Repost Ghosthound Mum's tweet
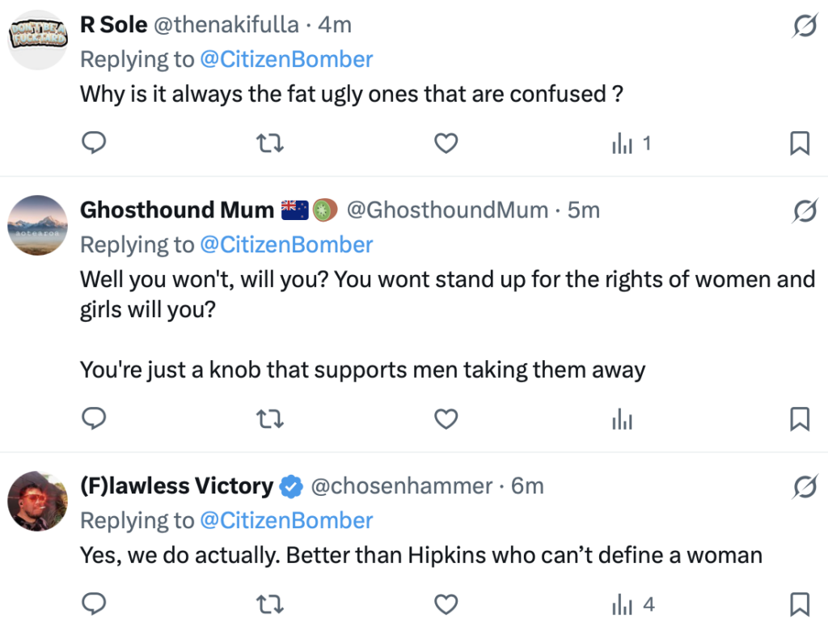Screen dimensions: 828x627 [x=270, y=419]
